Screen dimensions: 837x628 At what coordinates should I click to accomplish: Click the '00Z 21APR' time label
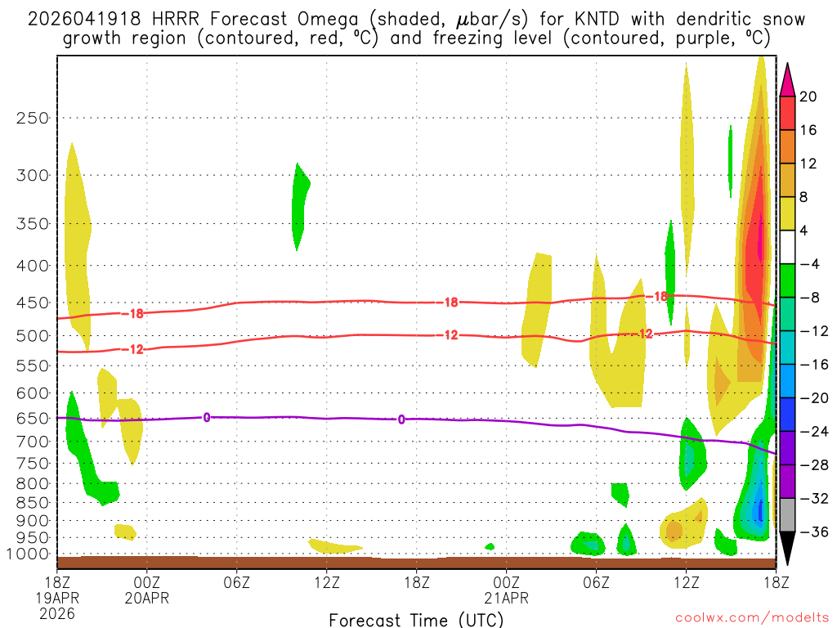(506, 590)
